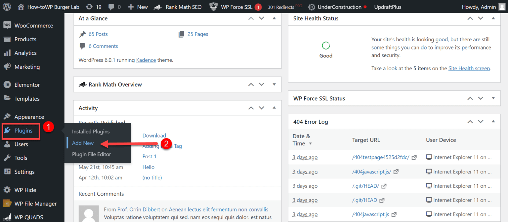Expand the Rank Math Overview chevron
Image resolution: width=508 pixels, height=222 pixels.
point(274,84)
